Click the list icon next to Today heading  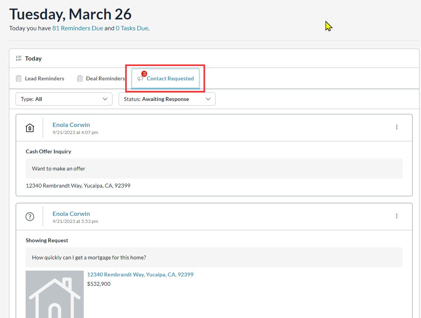pos(19,59)
